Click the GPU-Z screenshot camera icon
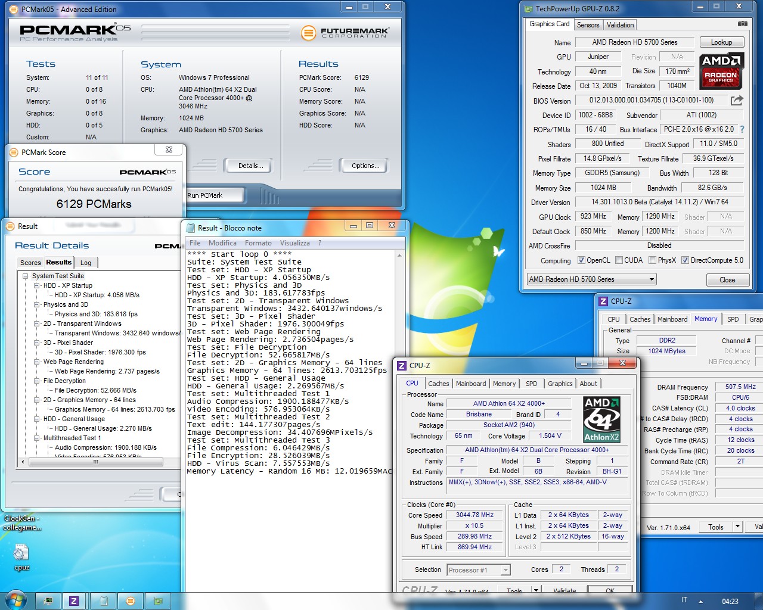This screenshot has width=763, height=610. click(x=742, y=24)
